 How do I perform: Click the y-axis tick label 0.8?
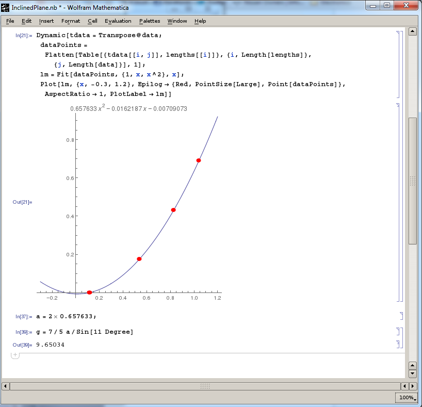pyautogui.click(x=70, y=140)
